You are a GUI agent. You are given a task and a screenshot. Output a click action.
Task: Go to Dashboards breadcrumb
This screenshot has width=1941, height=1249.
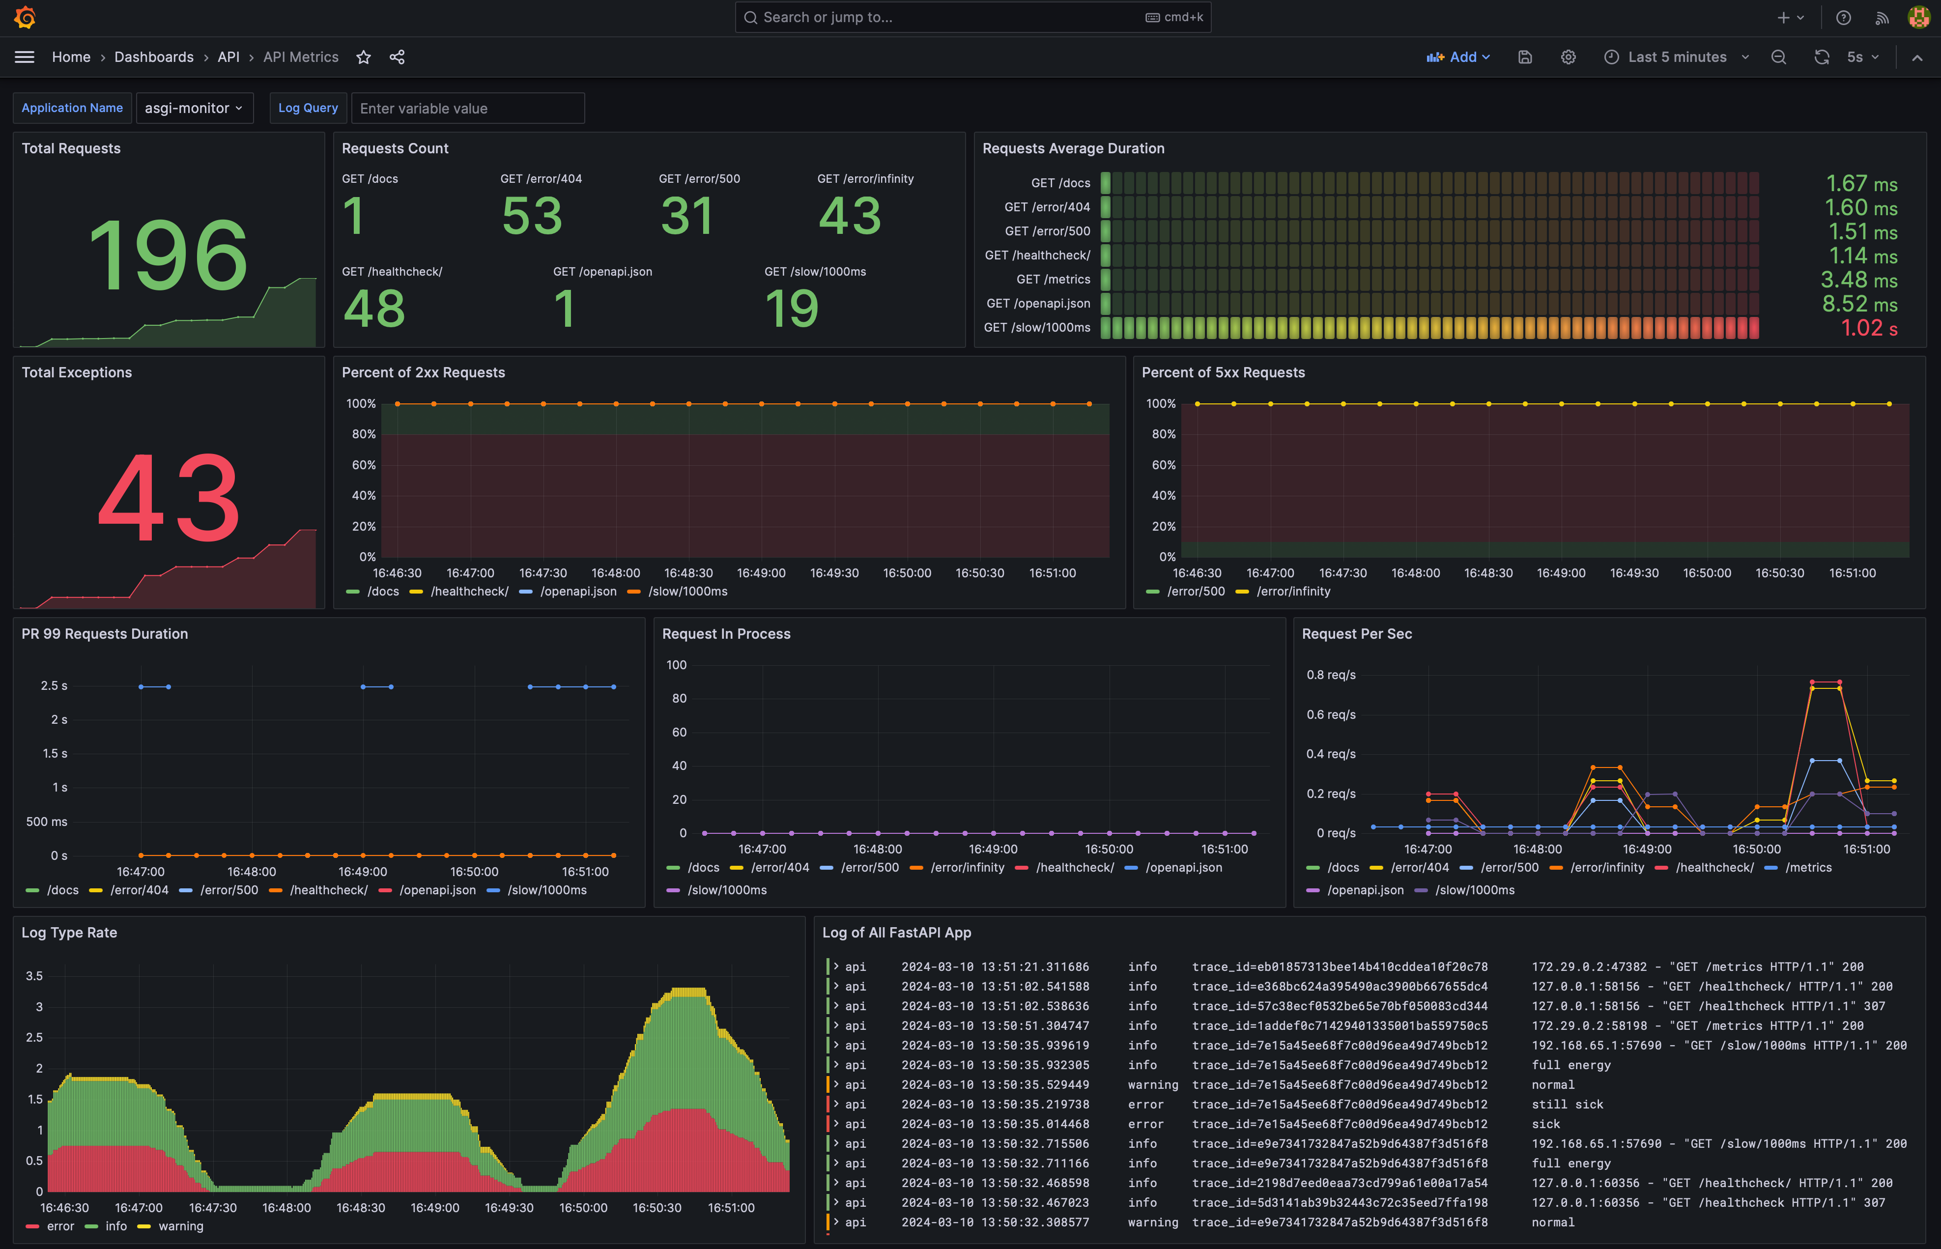tap(154, 57)
